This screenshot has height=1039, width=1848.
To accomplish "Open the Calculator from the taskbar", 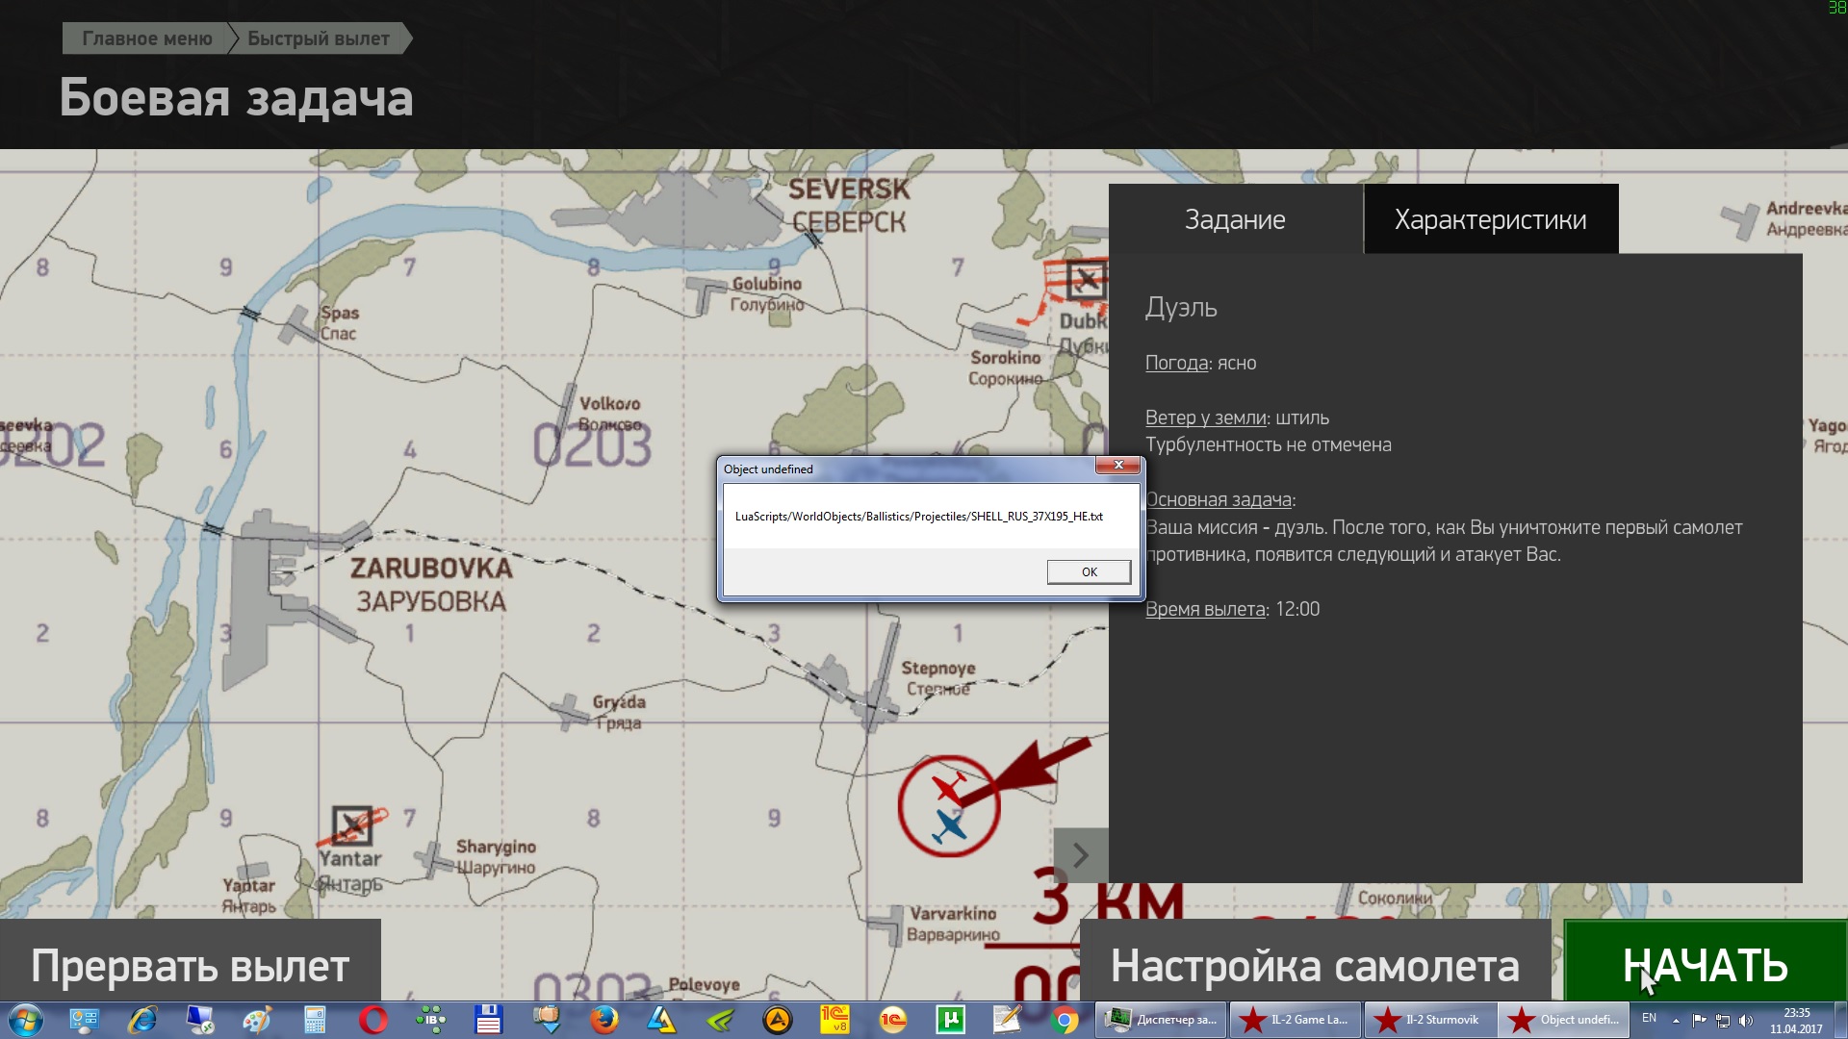I will (315, 1020).
